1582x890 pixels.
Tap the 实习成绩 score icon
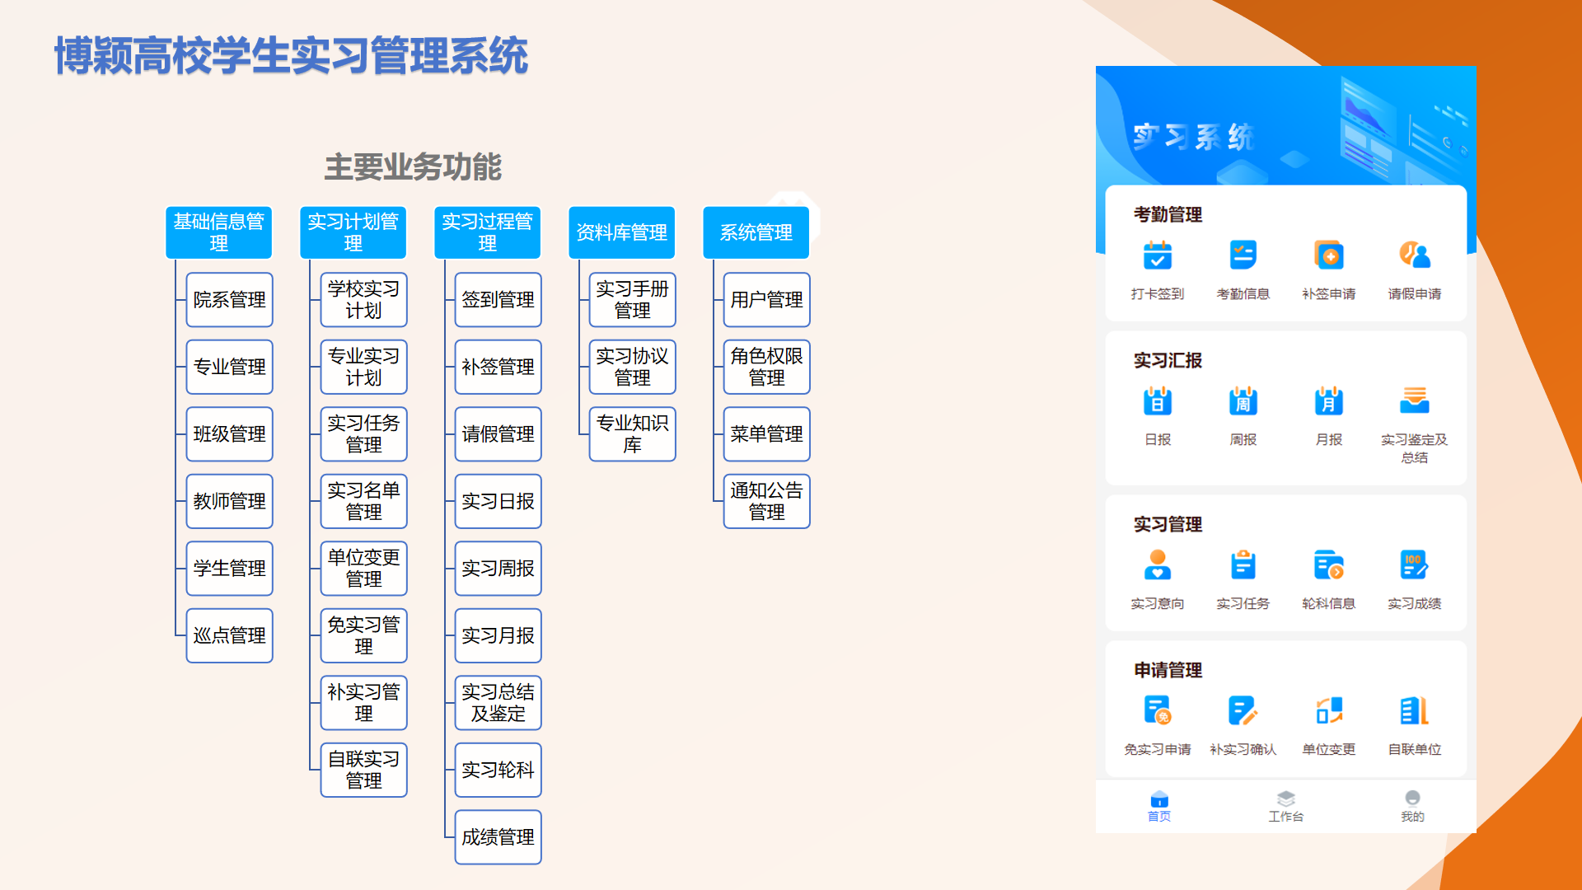tap(1414, 565)
